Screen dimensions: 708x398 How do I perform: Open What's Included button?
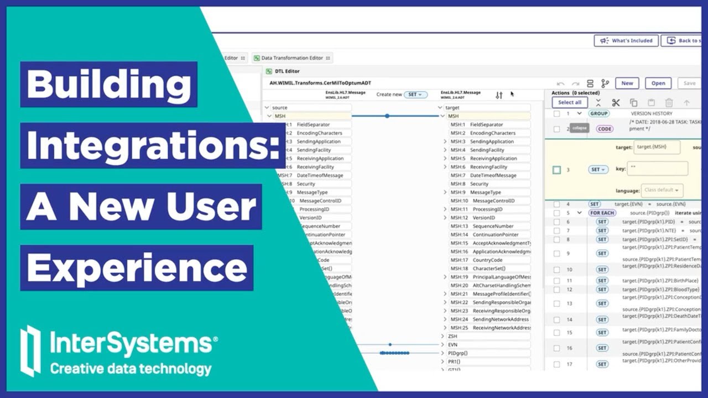coord(626,40)
